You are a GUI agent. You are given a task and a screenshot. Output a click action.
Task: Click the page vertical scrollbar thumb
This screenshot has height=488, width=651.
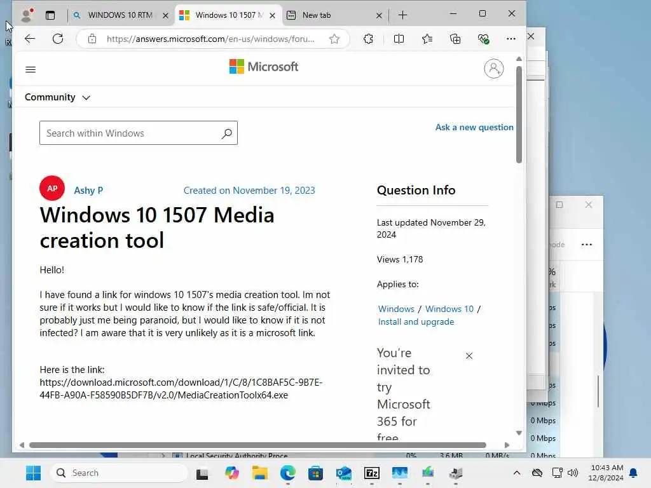pos(519,114)
